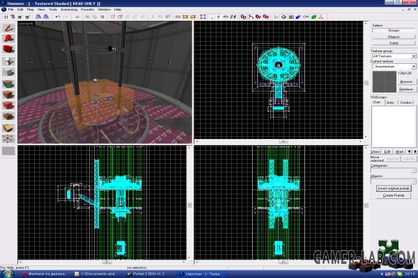Select the Clipping tool

(8, 129)
